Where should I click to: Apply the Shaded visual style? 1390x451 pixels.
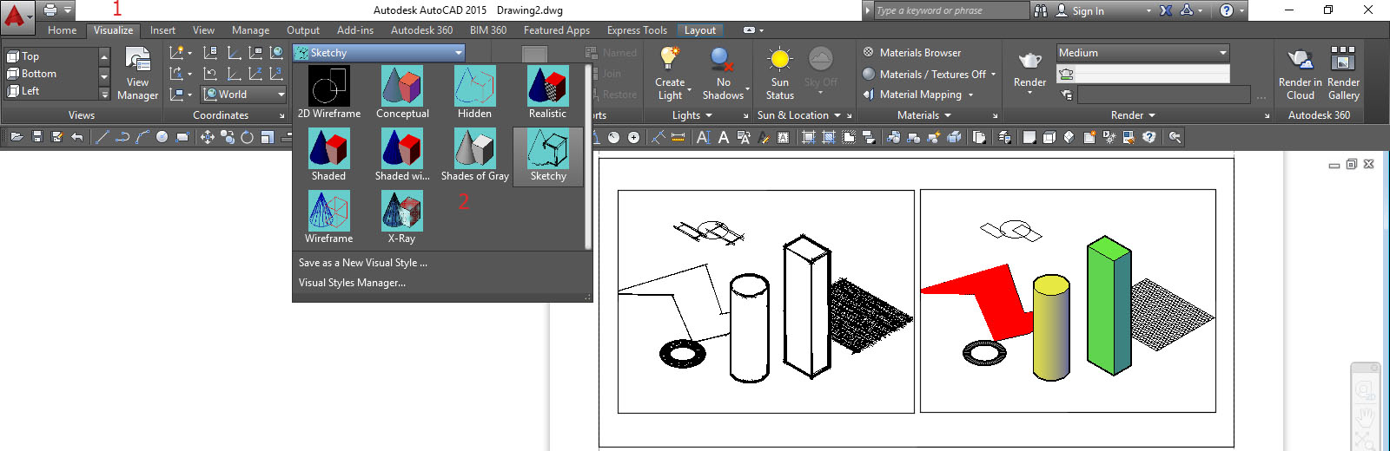(329, 154)
